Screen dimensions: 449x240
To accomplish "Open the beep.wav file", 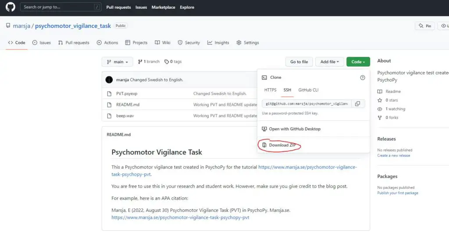I will (x=125, y=116).
